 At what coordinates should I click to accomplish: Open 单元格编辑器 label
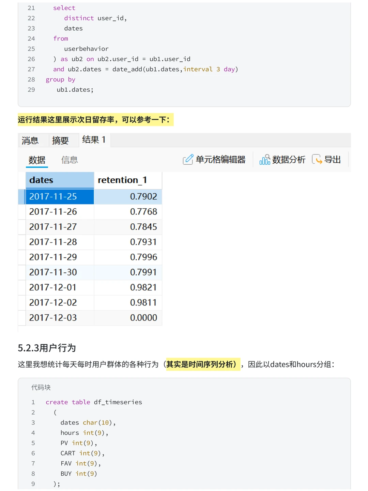[x=220, y=160]
